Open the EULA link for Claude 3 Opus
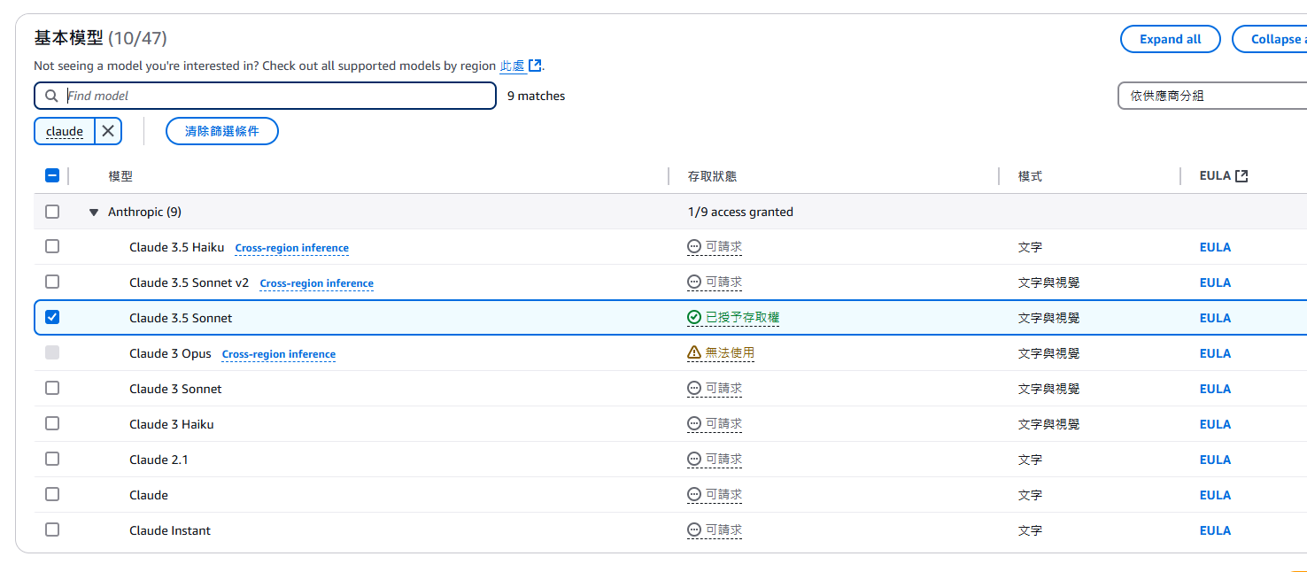The image size is (1307, 572). [1215, 353]
